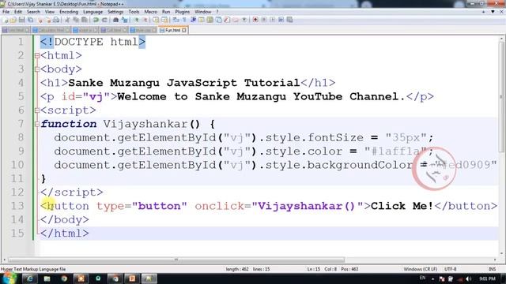The height and width of the screenshot is (284, 506).
Task: Click line number 11 in the margin
Action: (17, 179)
